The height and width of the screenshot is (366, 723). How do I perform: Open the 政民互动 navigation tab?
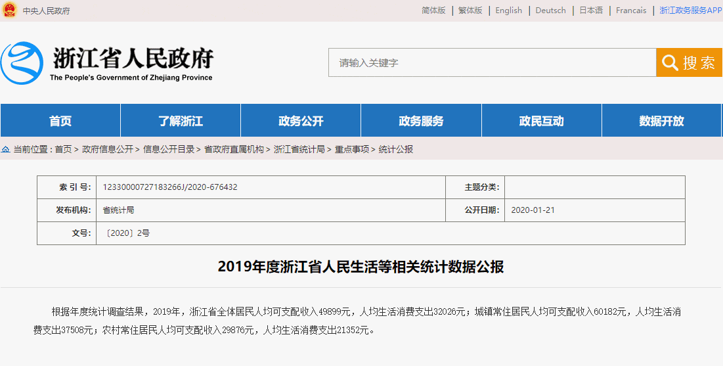click(542, 120)
